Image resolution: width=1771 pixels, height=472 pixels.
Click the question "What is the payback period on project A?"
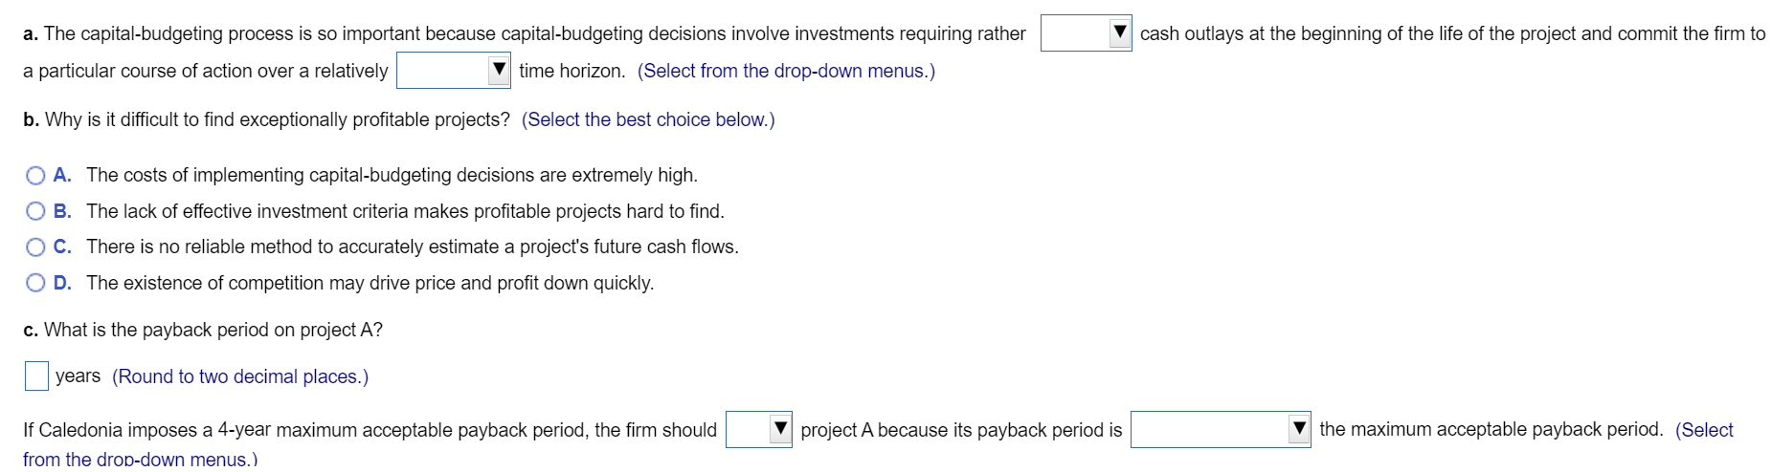[213, 330]
